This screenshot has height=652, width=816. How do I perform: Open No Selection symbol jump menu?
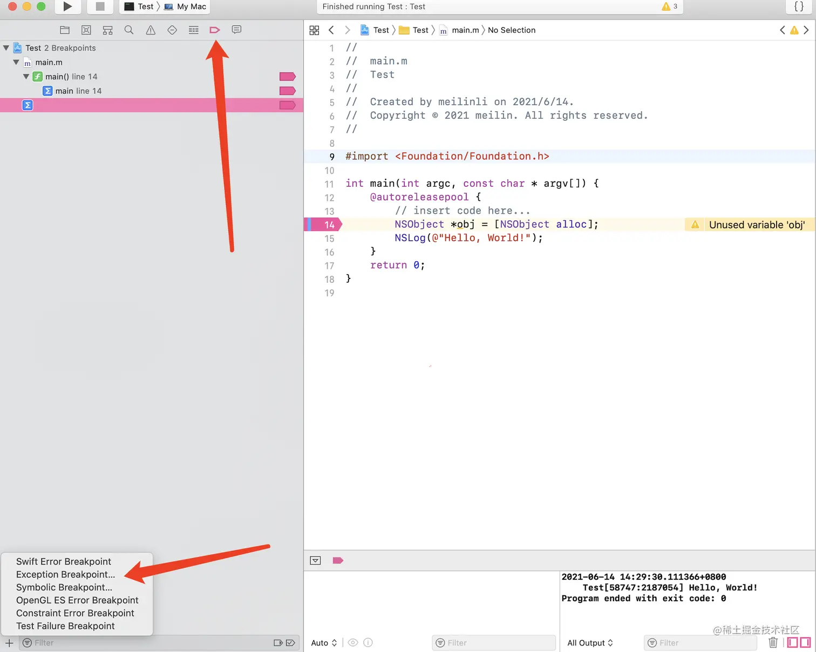click(x=512, y=30)
